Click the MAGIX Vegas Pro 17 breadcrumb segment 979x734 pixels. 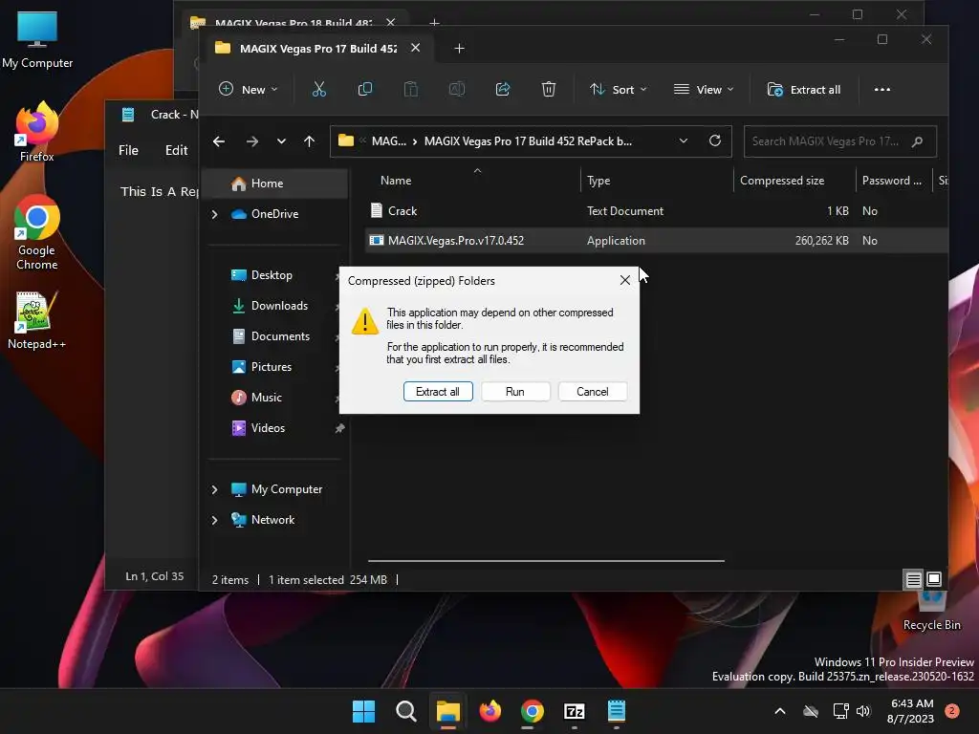528,141
